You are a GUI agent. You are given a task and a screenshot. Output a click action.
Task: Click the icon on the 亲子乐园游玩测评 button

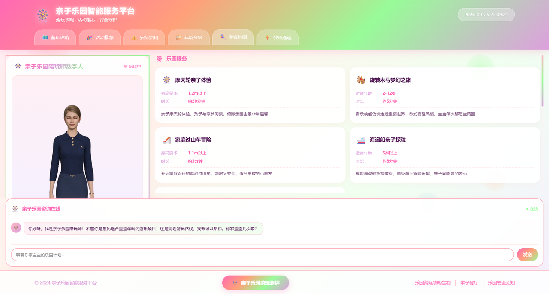click(235, 283)
